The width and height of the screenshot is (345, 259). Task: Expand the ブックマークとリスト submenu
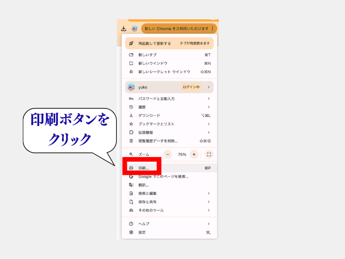[208, 124]
